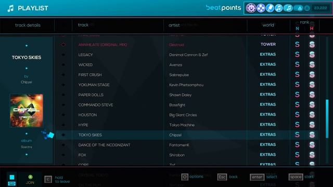Click artist Tokyo Machine
The width and height of the screenshot is (333, 187).
(x=182, y=125)
